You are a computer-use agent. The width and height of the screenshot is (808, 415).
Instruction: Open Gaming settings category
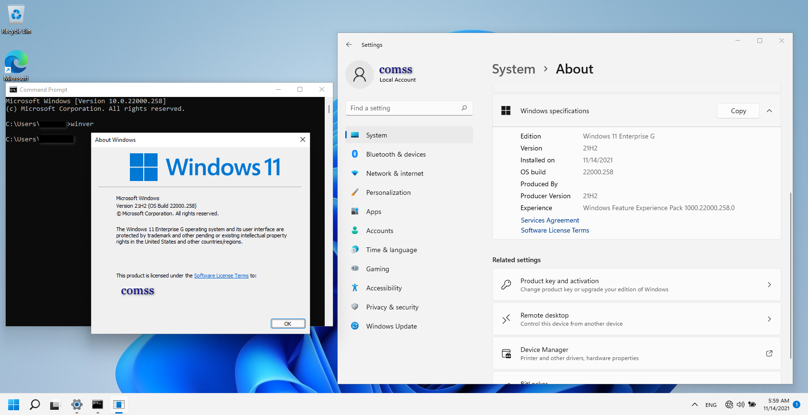coord(409,269)
